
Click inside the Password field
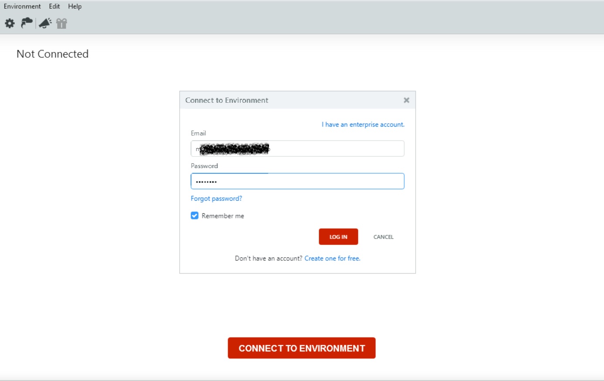click(x=297, y=182)
